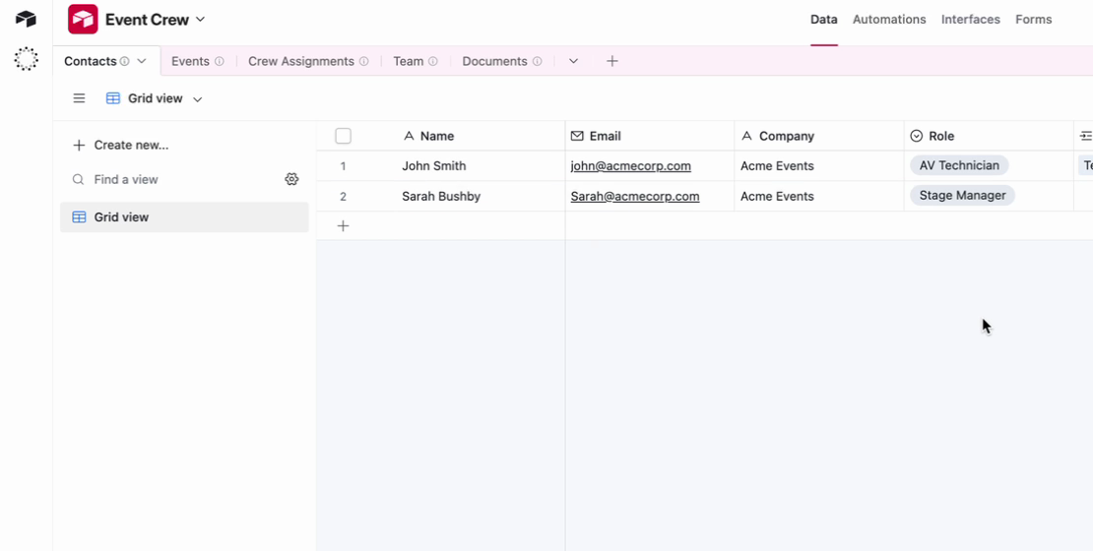The height and width of the screenshot is (551, 1093).
Task: Open the Automations tab
Action: pos(889,20)
